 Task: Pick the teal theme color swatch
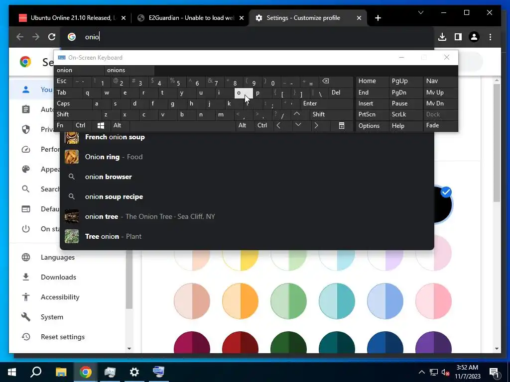pos(337,301)
